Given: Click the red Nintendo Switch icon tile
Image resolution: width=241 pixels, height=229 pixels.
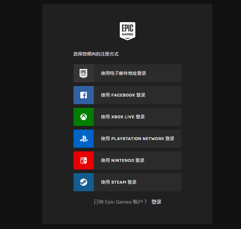Looking at the screenshot, I should click(x=84, y=160).
